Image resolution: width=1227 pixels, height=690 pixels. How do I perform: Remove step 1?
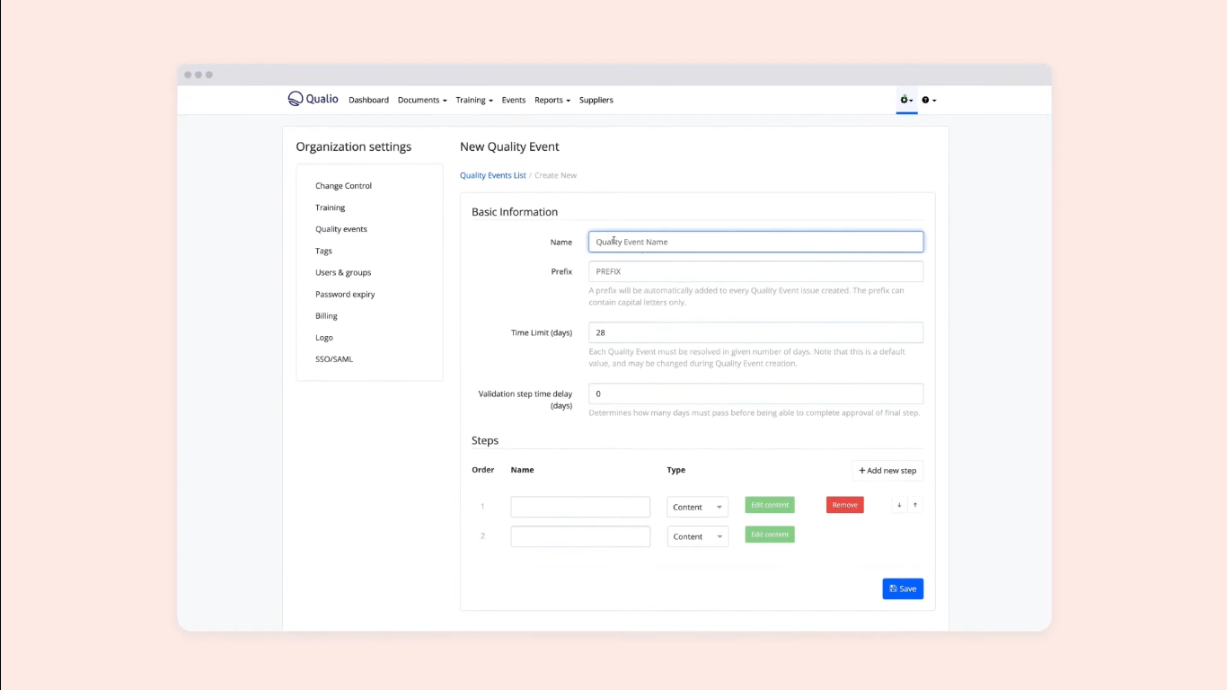click(x=845, y=505)
